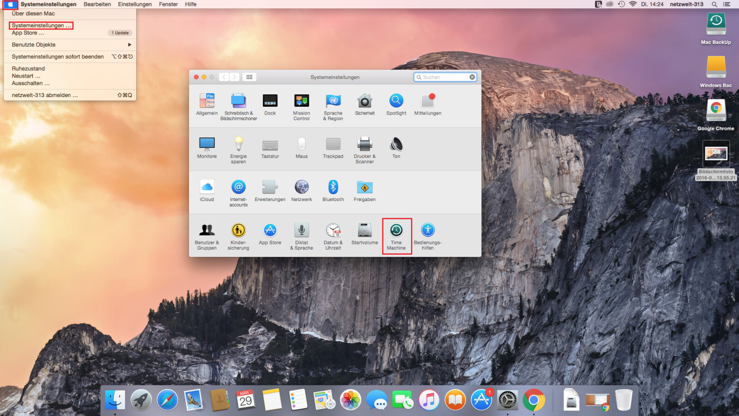
Task: Click the show-all grid button
Action: 249,77
